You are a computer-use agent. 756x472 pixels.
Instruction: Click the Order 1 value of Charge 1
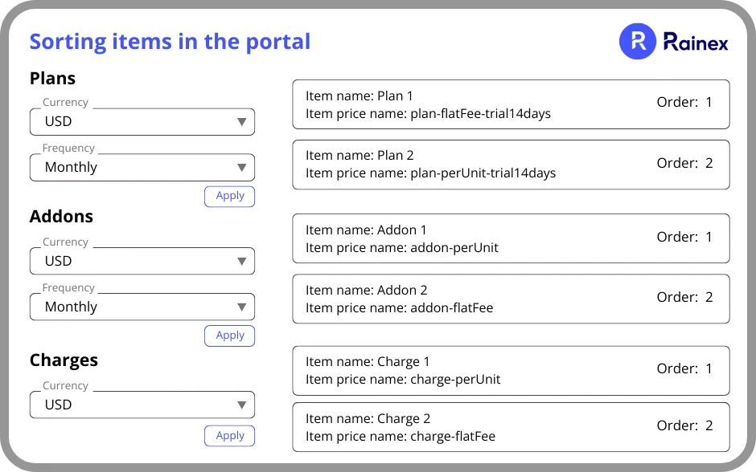coord(709,368)
